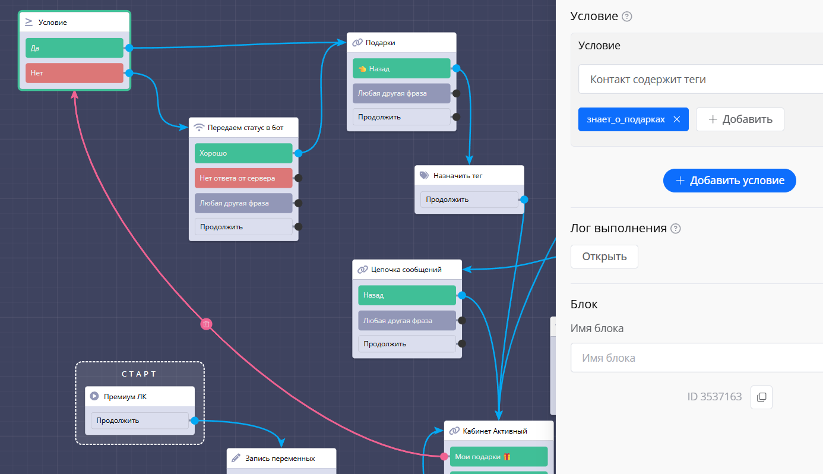Click the trash icon on the pink connection
The width and height of the screenshot is (823, 474).
point(206,324)
